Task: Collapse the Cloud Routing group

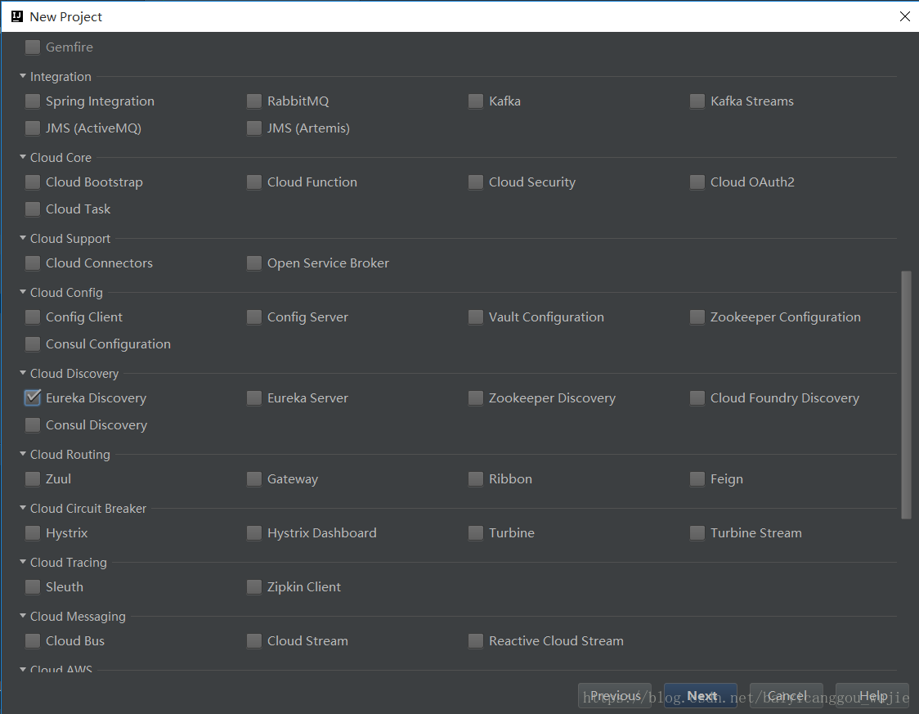Action: (x=23, y=454)
